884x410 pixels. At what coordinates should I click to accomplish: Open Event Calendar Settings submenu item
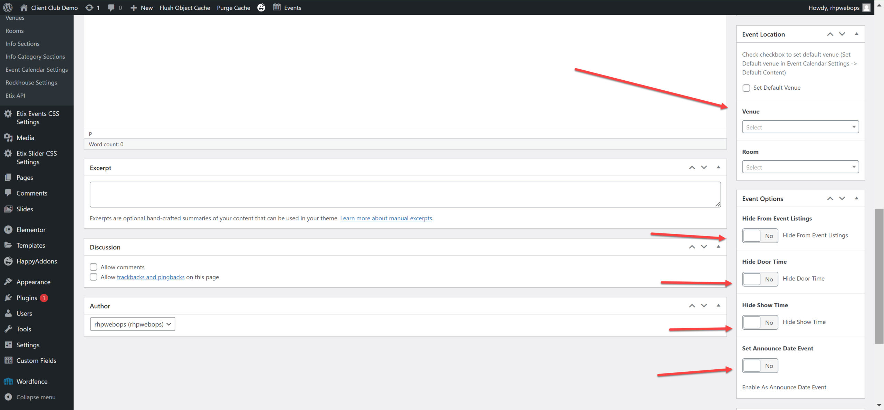[x=36, y=70]
